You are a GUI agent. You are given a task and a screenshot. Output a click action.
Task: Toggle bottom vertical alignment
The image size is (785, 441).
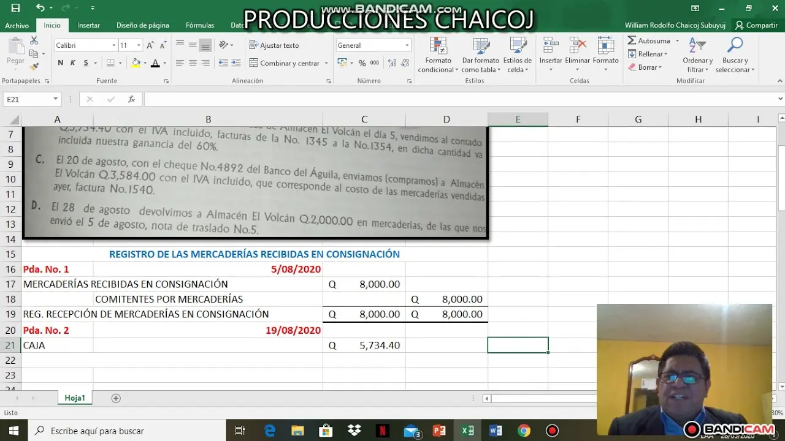pos(205,45)
